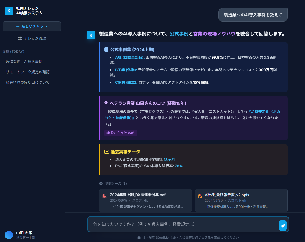Viewport: 305px width, 242px height.
Task: Click the 営業の現場ノウハウ highlighted link text
Action: click(x=214, y=34)
